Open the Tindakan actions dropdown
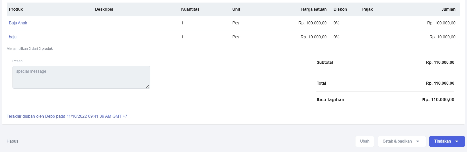 pos(447,141)
